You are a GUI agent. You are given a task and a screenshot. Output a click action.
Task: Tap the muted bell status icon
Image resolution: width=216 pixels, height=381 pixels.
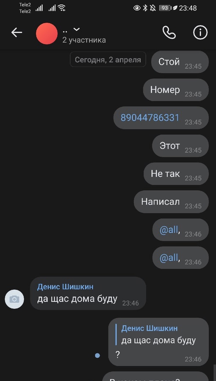point(153,8)
